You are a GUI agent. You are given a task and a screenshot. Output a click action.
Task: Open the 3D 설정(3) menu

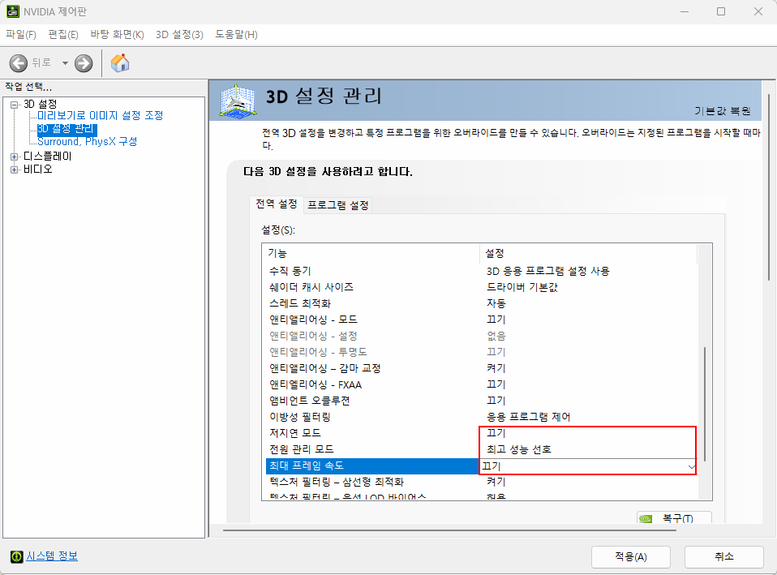(x=179, y=35)
